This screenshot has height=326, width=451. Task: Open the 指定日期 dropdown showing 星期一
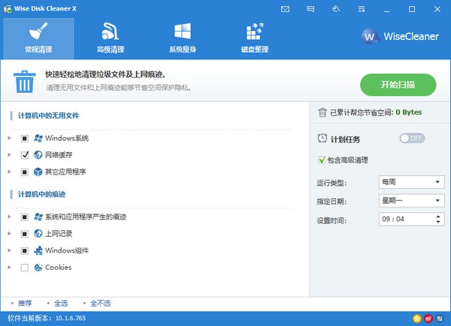411,201
